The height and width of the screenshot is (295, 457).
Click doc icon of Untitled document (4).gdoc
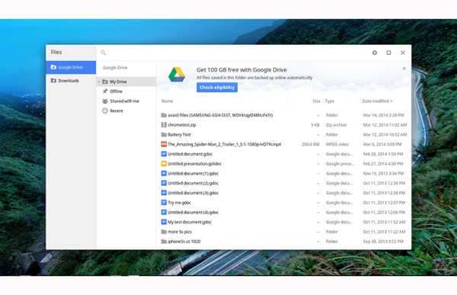(x=164, y=212)
